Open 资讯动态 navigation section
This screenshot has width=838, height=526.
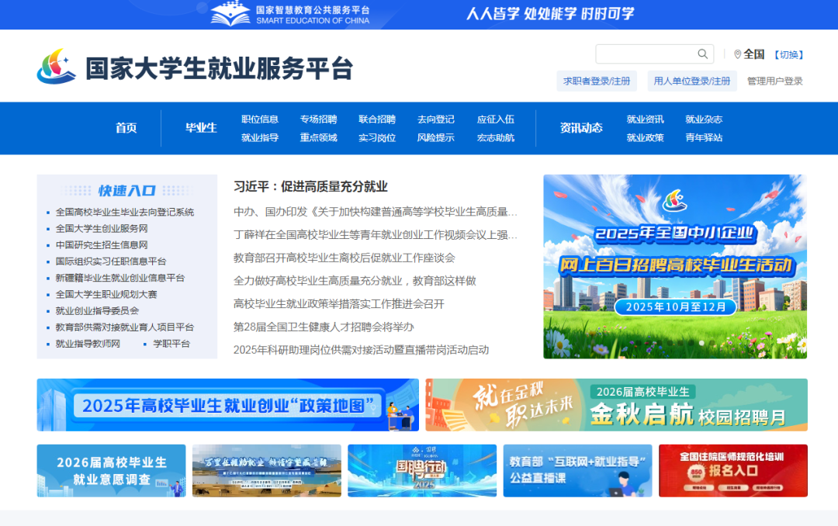coord(581,128)
